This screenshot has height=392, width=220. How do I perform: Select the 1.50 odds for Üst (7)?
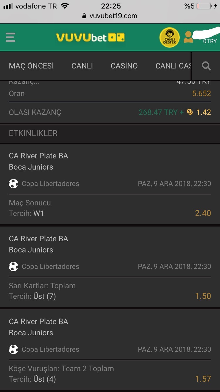click(x=203, y=296)
